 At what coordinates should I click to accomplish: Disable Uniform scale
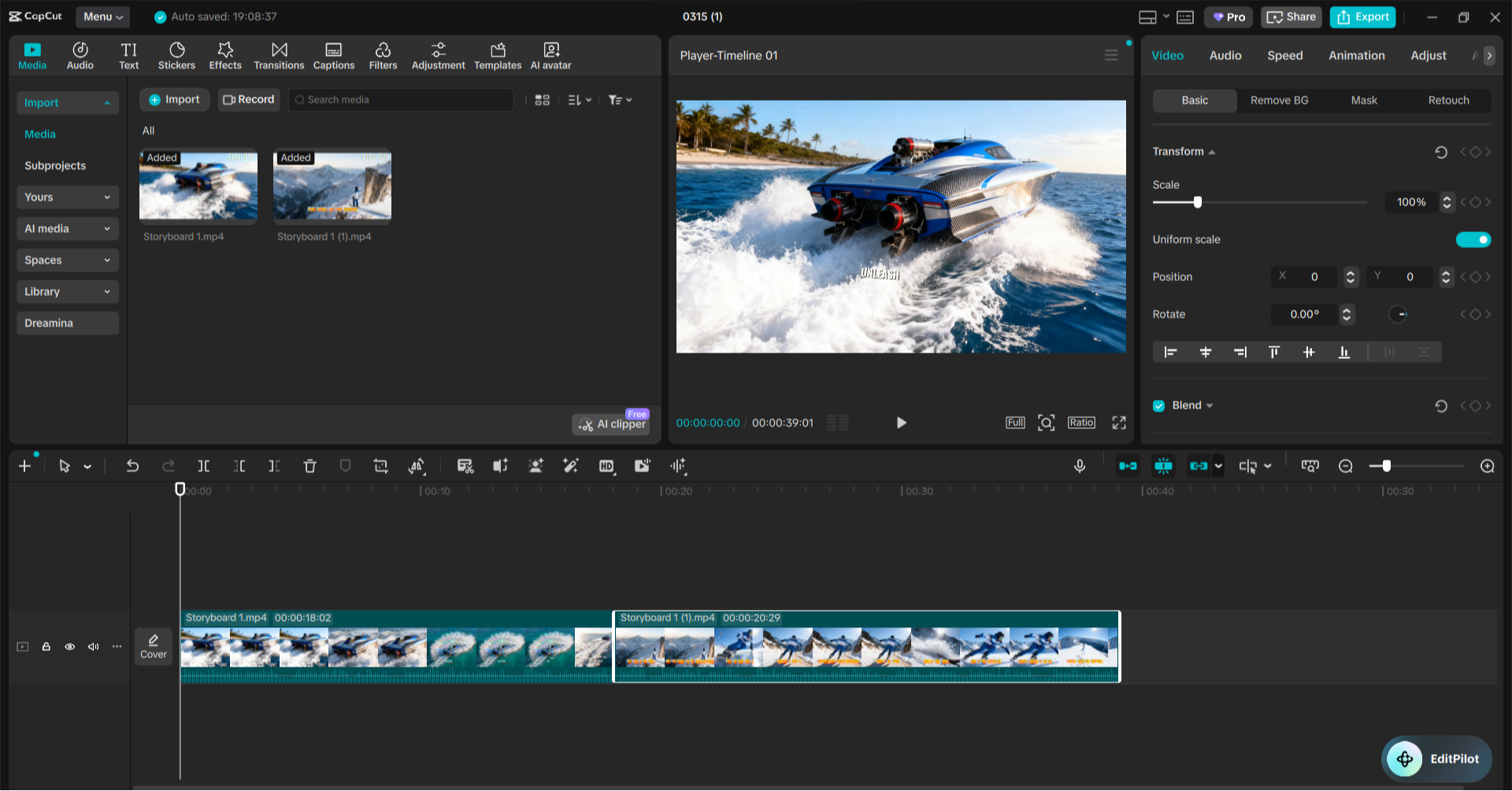click(1473, 239)
